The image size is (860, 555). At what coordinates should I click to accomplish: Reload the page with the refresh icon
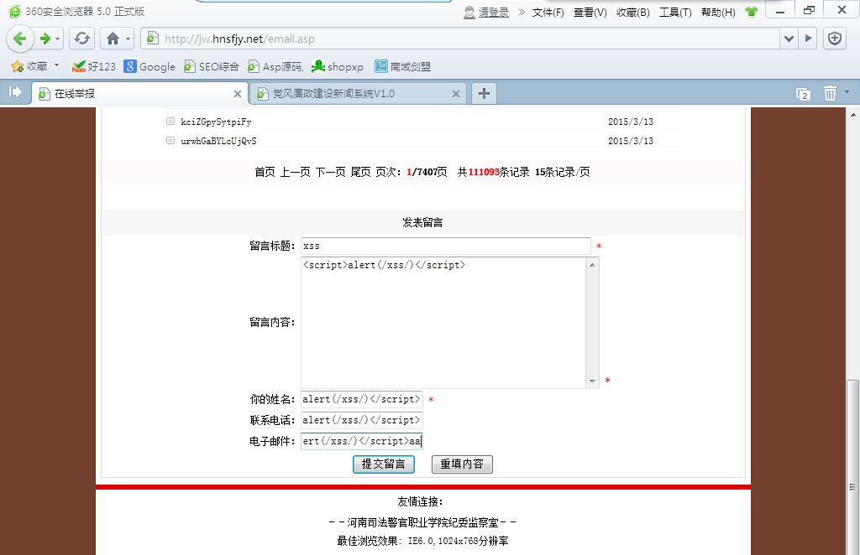coord(81,39)
